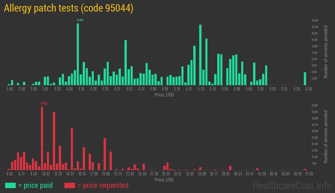The height and width of the screenshot is (193, 335).
Task: Click the 51,000 y-axis tick label
Action: point(315,106)
